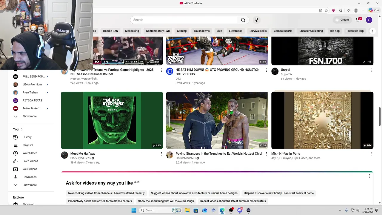Open Liked videos in sidebar
Viewport: 382px width, 215px height.
[31, 161]
